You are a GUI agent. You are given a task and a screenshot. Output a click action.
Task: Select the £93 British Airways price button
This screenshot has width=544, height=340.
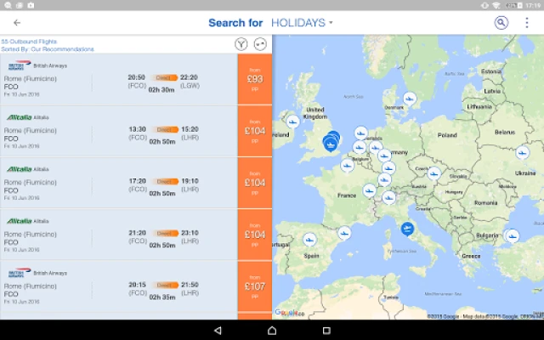255,79
